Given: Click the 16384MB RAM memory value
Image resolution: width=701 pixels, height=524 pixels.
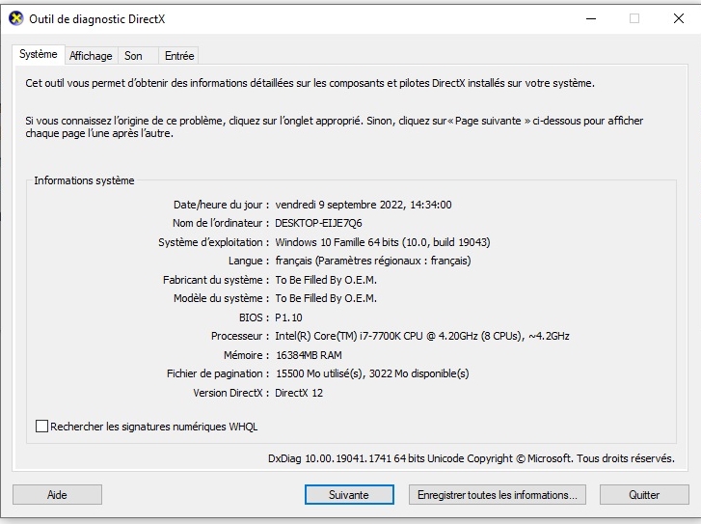Looking at the screenshot, I should click(x=309, y=355).
